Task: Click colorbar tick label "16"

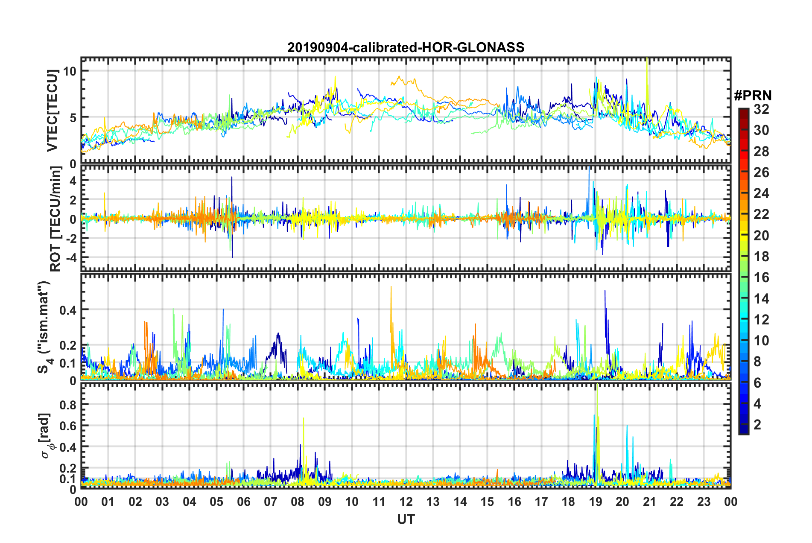Action: [761, 277]
